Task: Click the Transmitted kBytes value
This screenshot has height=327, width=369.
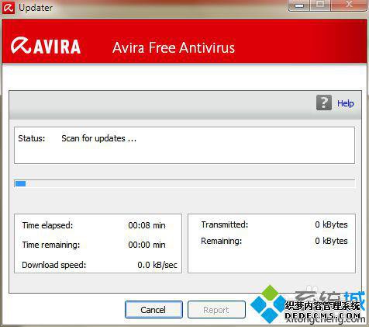Action: pos(331,224)
